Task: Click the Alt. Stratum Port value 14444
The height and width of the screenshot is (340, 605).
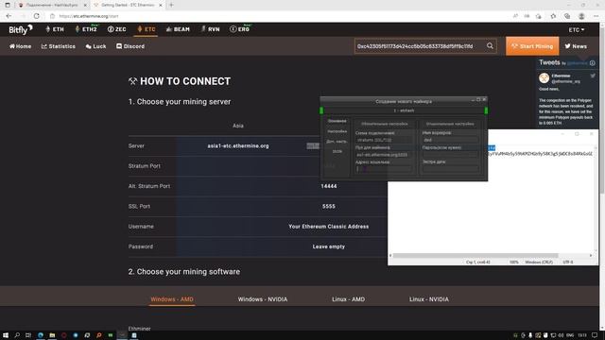Action: [329, 186]
